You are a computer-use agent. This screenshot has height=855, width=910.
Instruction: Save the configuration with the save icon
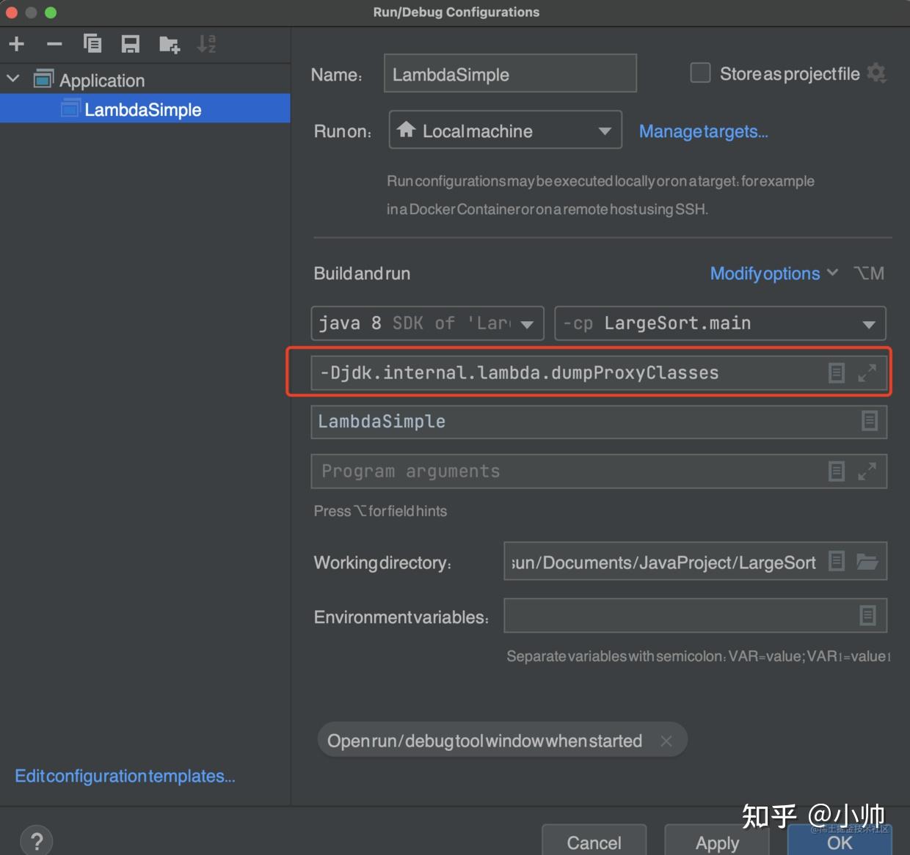131,43
